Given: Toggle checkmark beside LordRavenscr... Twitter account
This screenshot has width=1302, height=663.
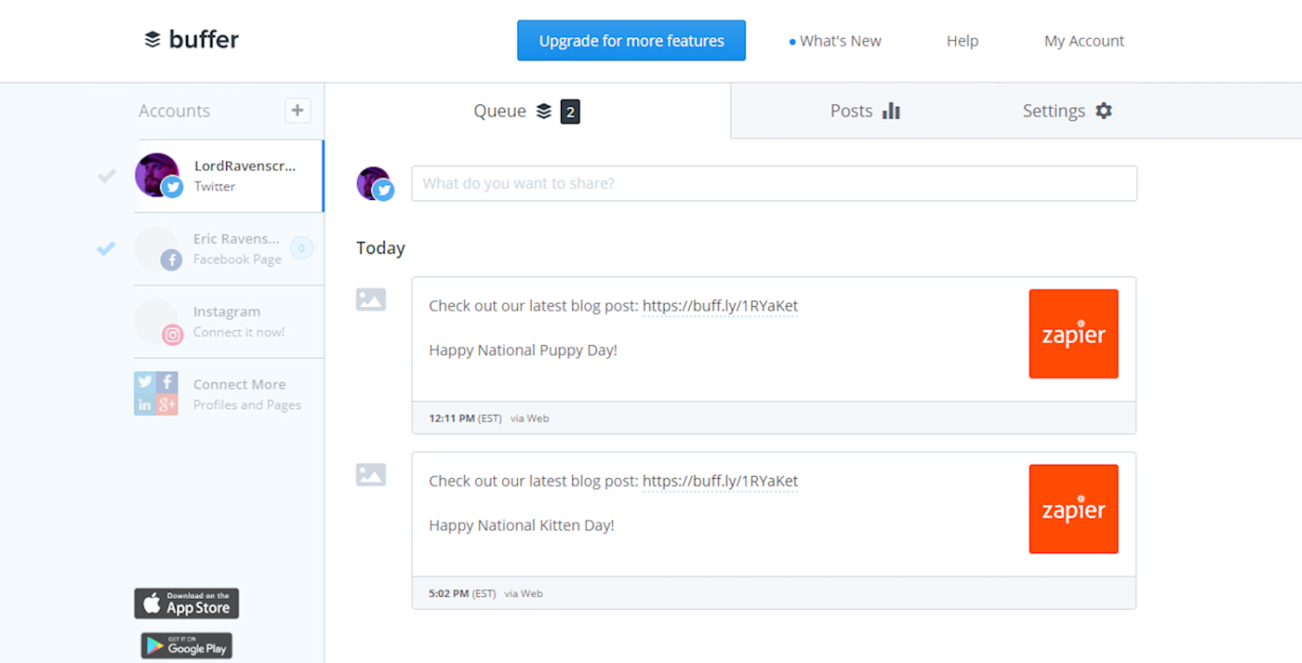Looking at the screenshot, I should pyautogui.click(x=107, y=176).
